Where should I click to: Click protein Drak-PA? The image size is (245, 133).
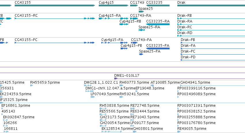pos(213,48)
